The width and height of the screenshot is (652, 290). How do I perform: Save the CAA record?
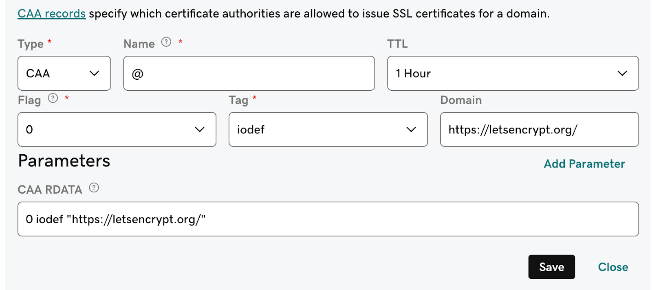pos(551,267)
